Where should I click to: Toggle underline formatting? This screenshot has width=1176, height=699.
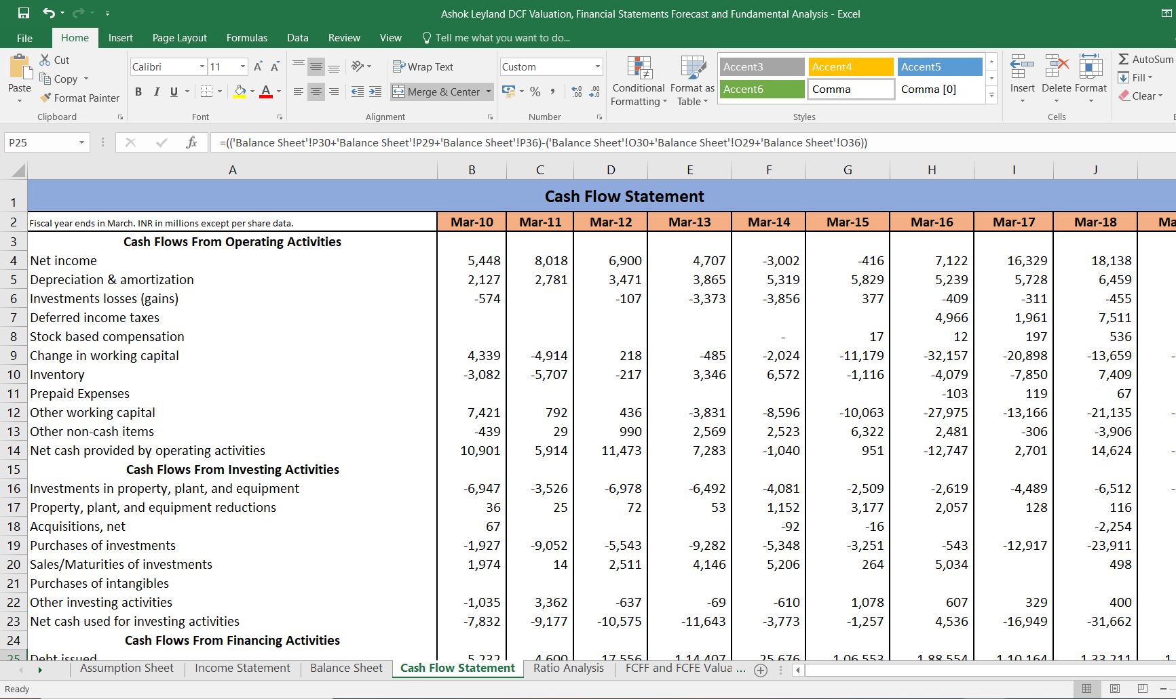point(174,92)
